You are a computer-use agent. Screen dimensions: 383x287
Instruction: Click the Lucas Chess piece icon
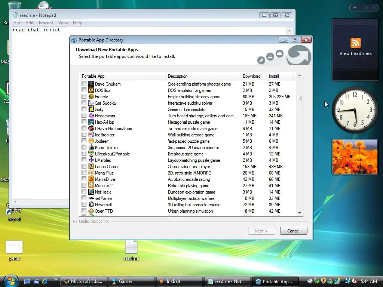[91, 166]
